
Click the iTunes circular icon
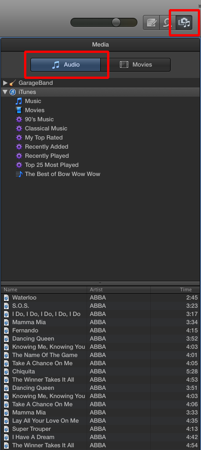click(13, 92)
